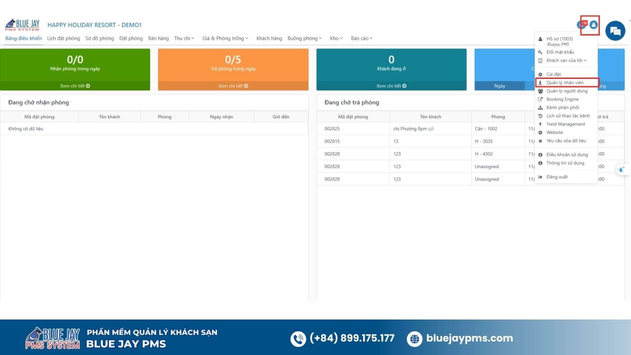The width and height of the screenshot is (631, 355).
Task: Open Yield Management tool
Action: pos(565,124)
